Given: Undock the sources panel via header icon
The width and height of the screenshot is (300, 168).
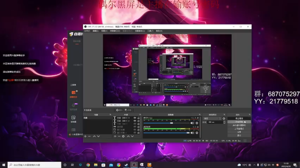Looking at the screenshot, I should click(x=140, y=115).
